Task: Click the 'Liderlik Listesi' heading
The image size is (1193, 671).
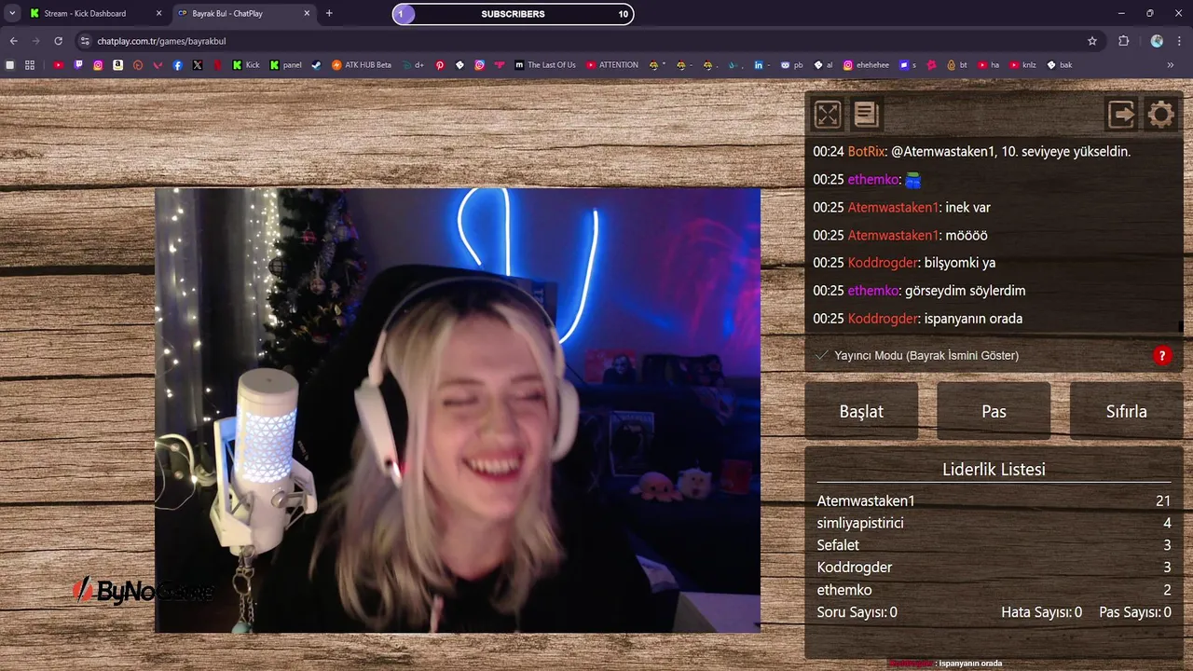Action: 994,469
